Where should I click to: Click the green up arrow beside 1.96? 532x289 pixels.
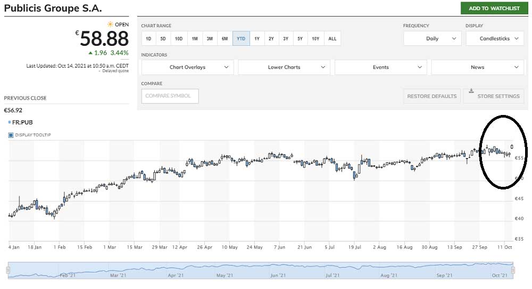(x=90, y=53)
